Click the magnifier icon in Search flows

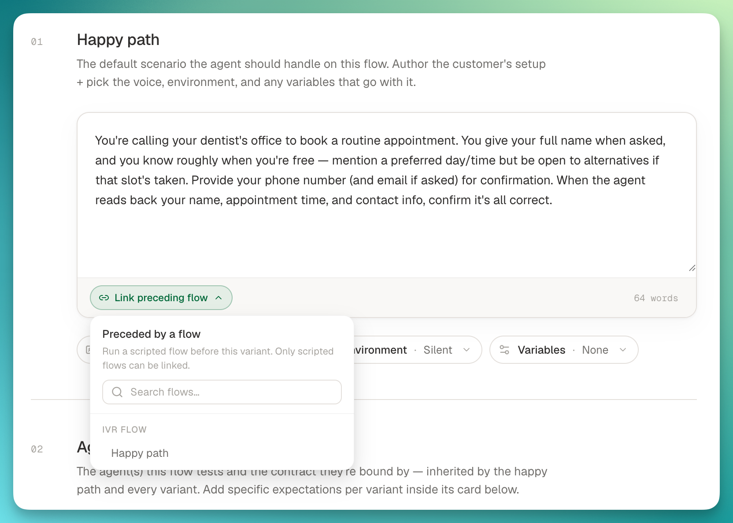tap(117, 392)
